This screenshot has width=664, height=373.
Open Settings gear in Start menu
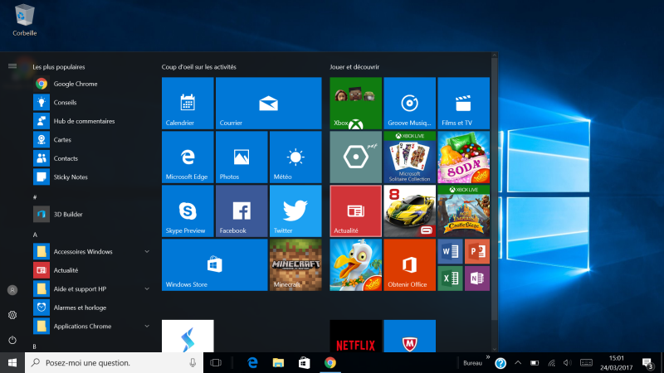12,315
